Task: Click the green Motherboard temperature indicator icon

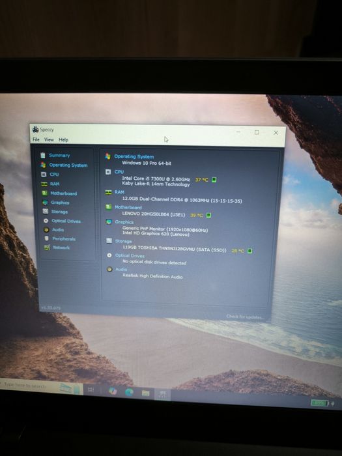Action: pos(208,215)
